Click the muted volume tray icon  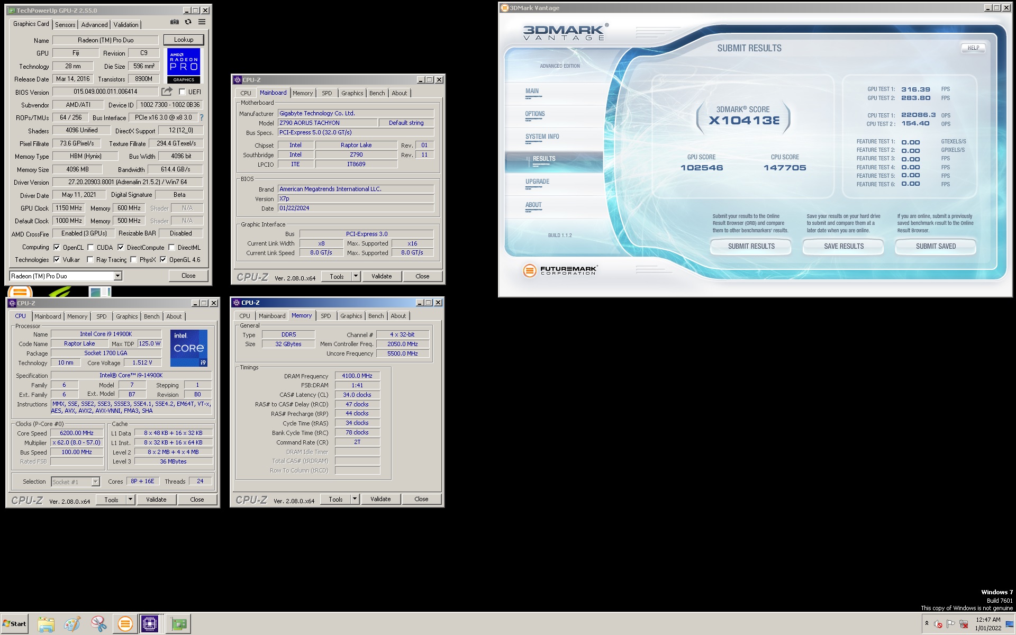click(938, 624)
